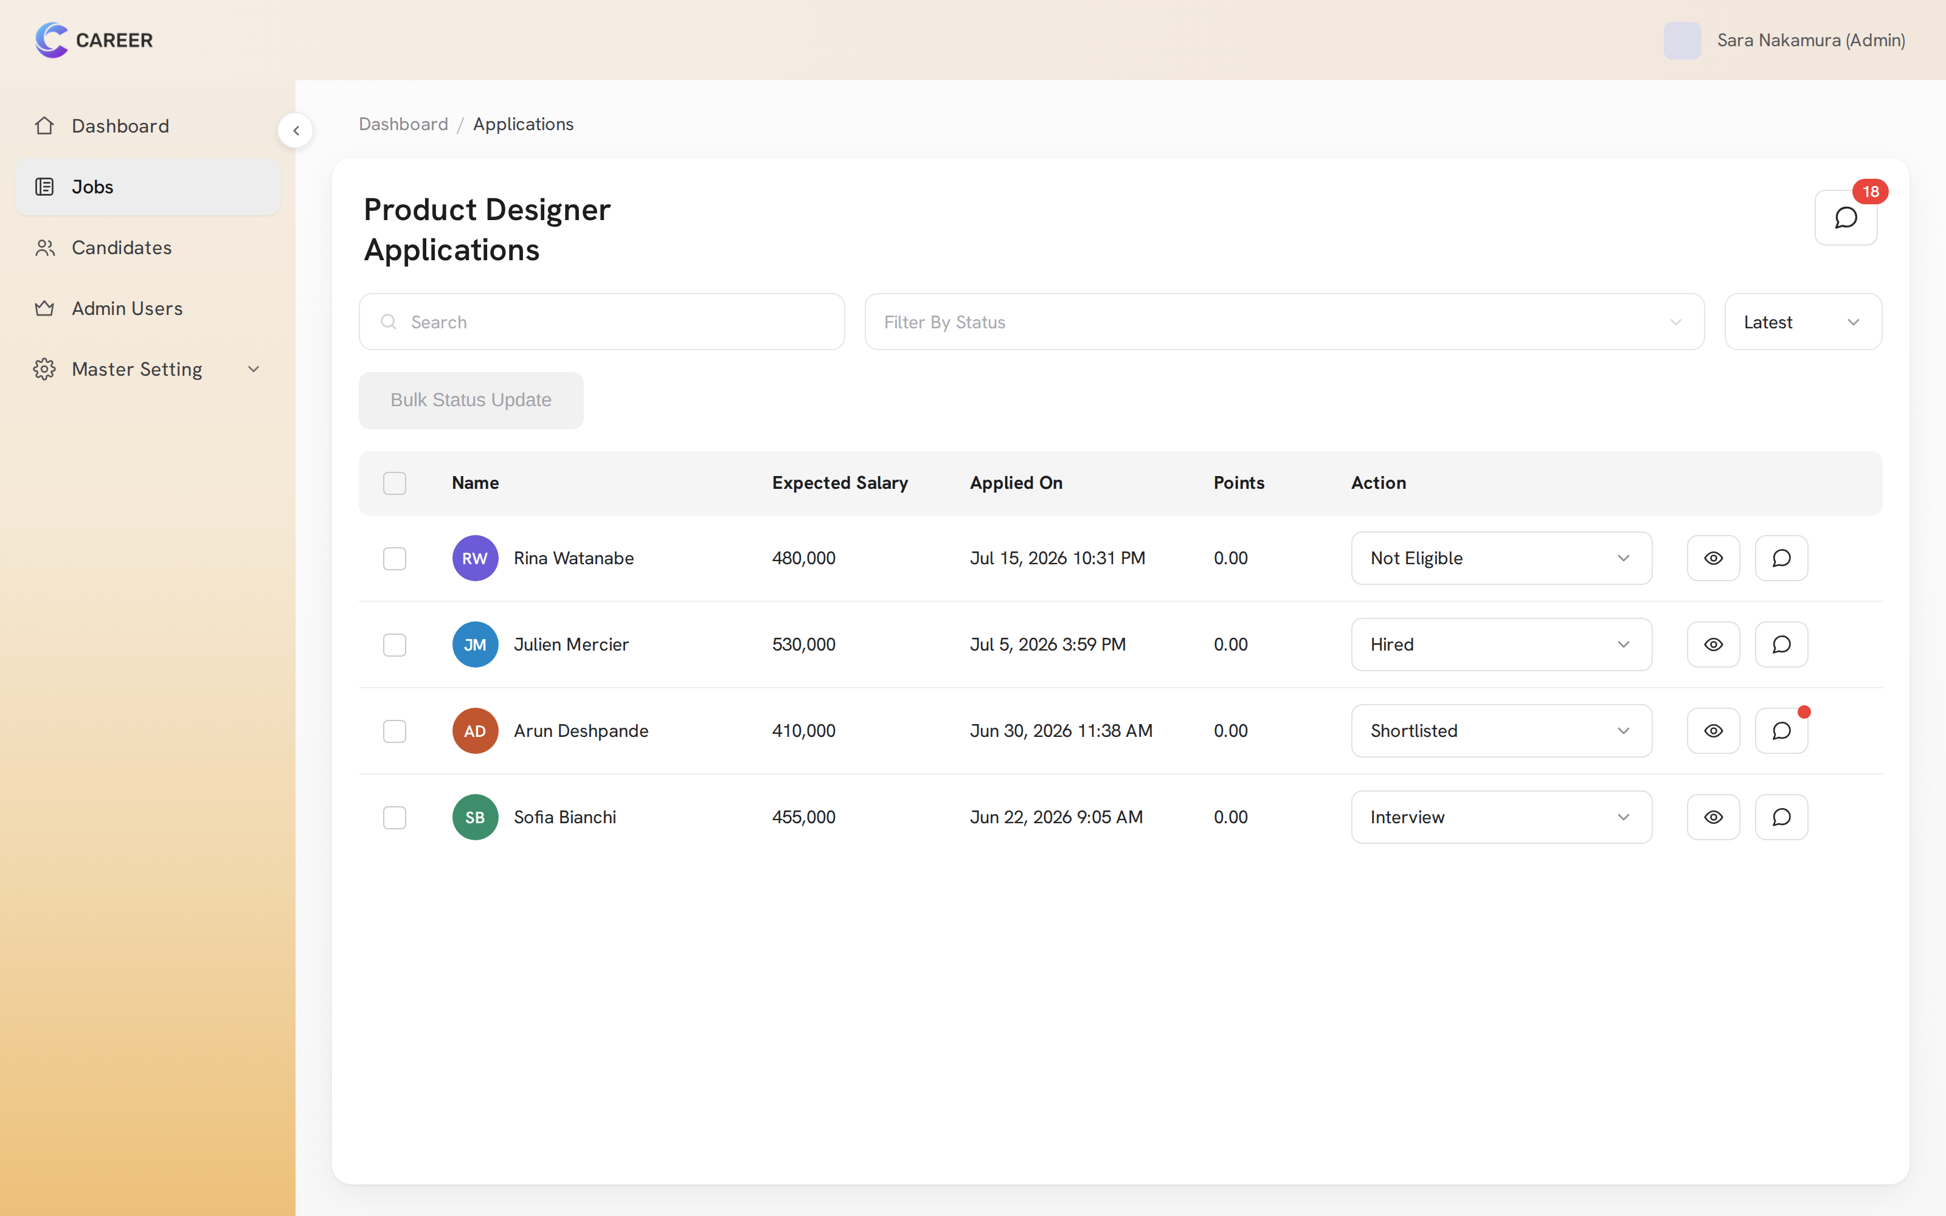Change Arun Deshpande's Shortlisted status dropdown
The image size is (1946, 1216).
coord(1501,731)
